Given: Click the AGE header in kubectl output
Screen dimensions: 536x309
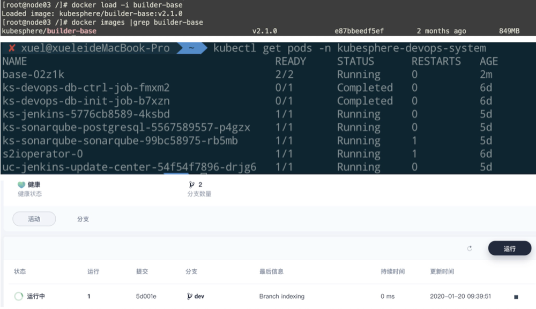Looking at the screenshot, I should tap(489, 62).
